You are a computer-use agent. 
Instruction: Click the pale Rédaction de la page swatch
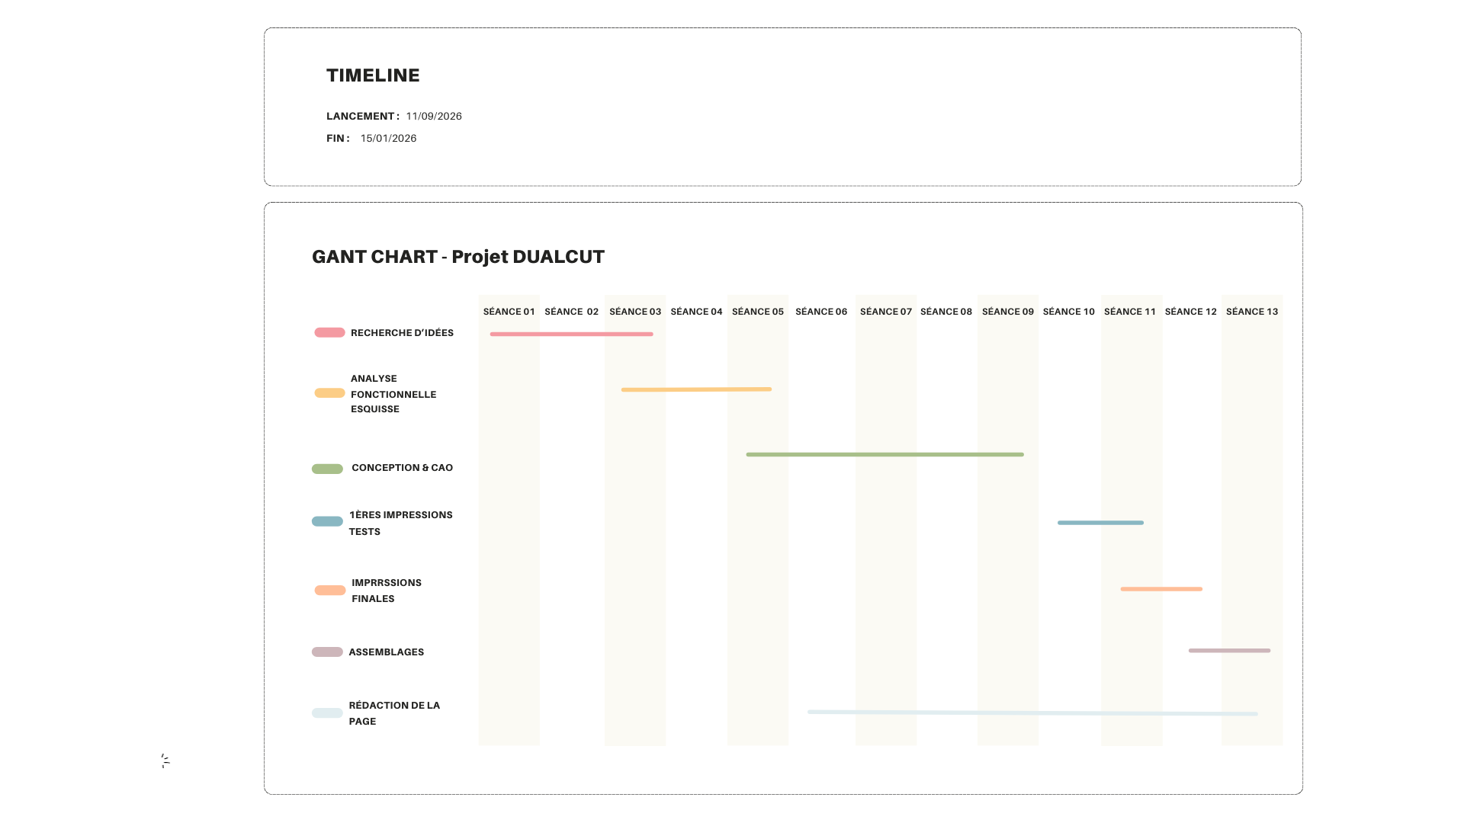click(327, 713)
